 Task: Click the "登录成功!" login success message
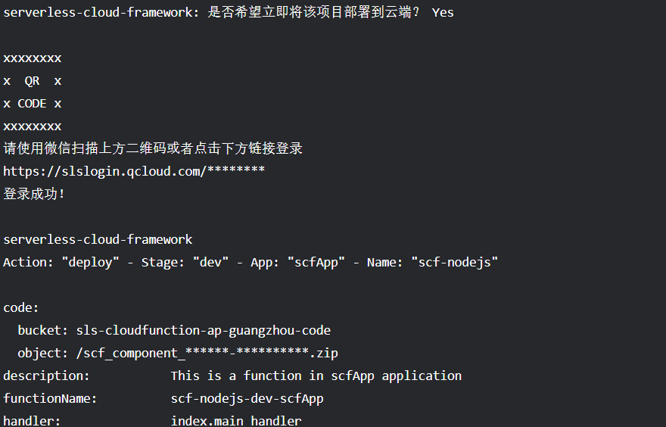pos(35,194)
